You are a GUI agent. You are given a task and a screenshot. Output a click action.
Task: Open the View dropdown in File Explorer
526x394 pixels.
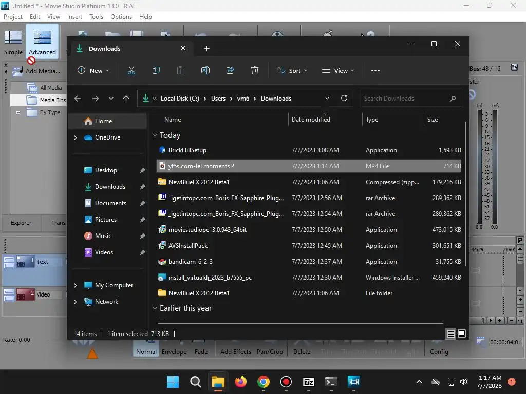[x=338, y=71]
